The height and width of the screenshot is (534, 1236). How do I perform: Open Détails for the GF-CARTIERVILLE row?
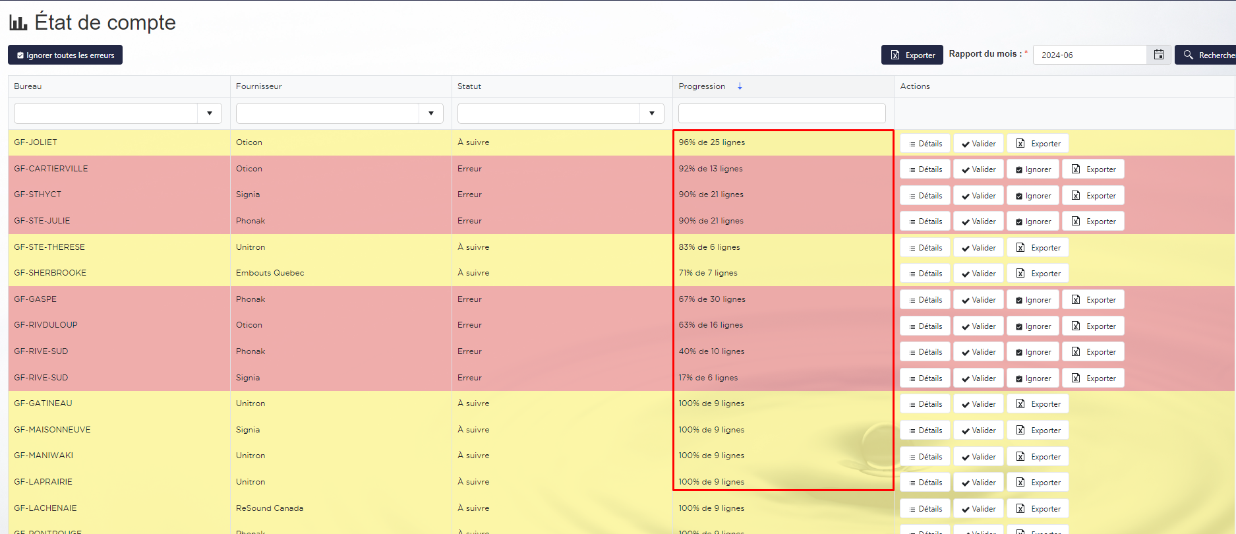tap(925, 169)
